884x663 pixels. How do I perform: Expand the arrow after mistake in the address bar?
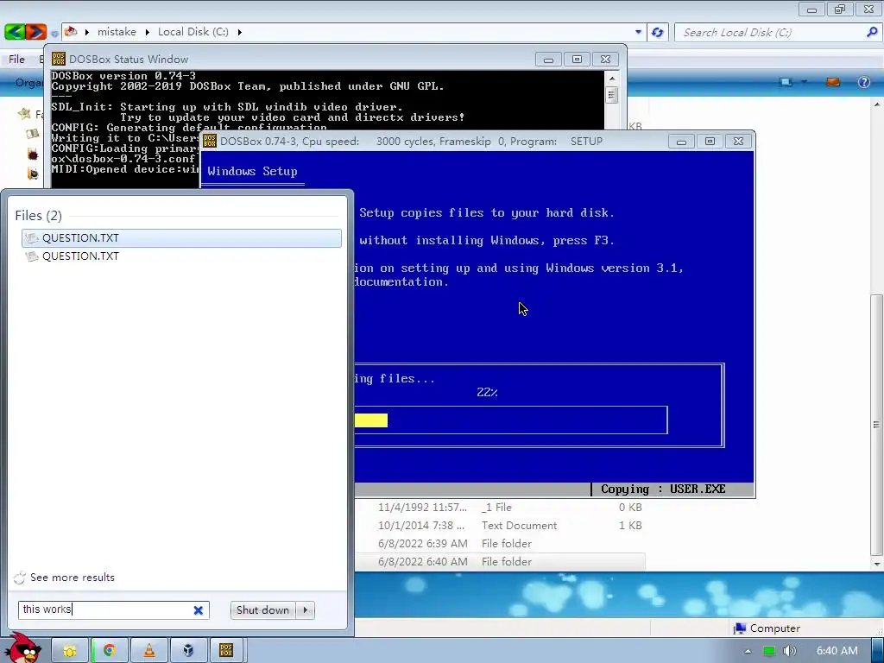pyautogui.click(x=147, y=32)
